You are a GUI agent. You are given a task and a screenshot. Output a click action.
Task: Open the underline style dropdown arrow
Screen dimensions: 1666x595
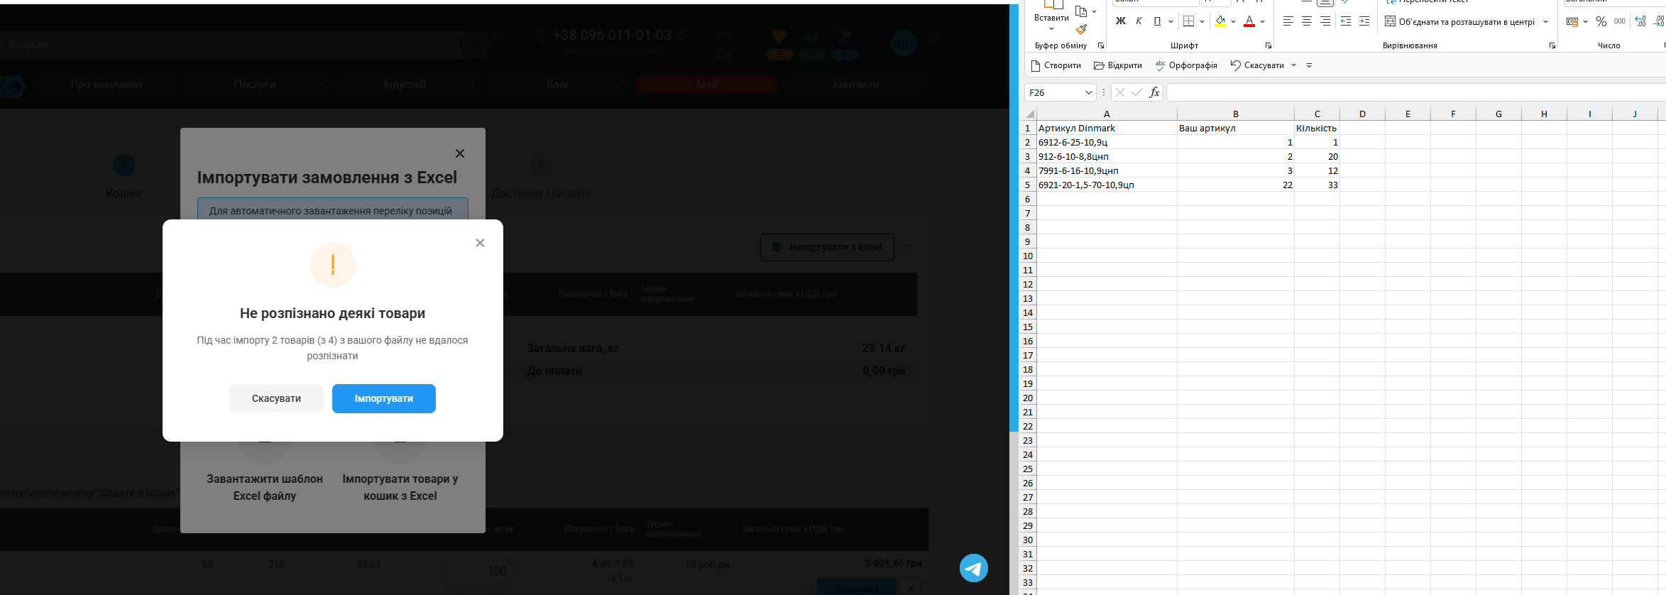(1171, 21)
